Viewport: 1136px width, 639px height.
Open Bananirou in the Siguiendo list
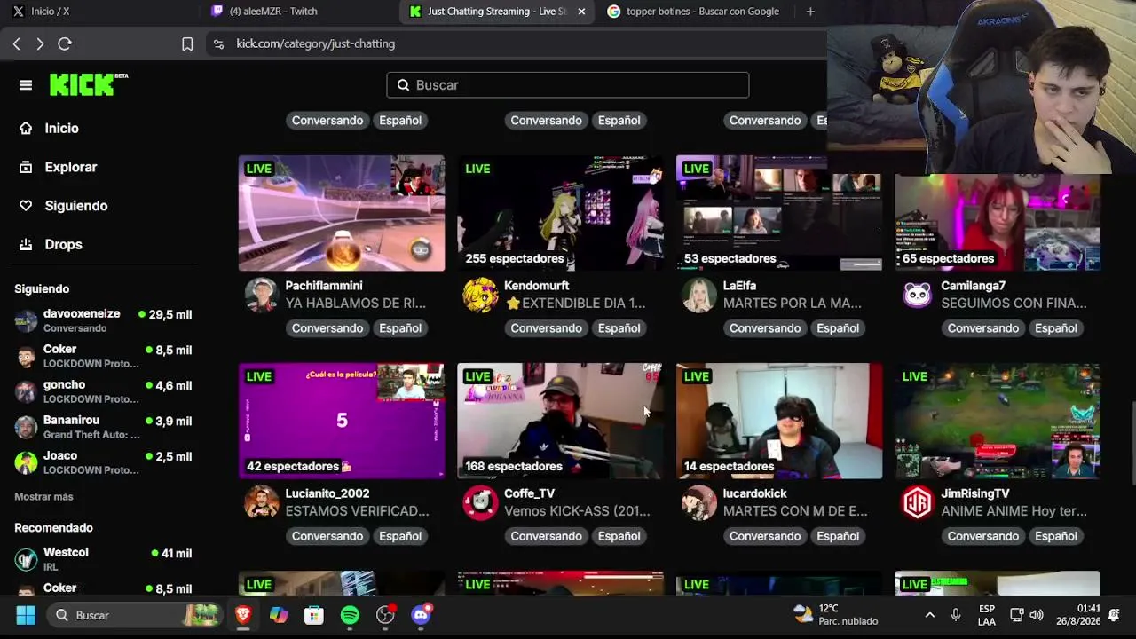coord(103,427)
